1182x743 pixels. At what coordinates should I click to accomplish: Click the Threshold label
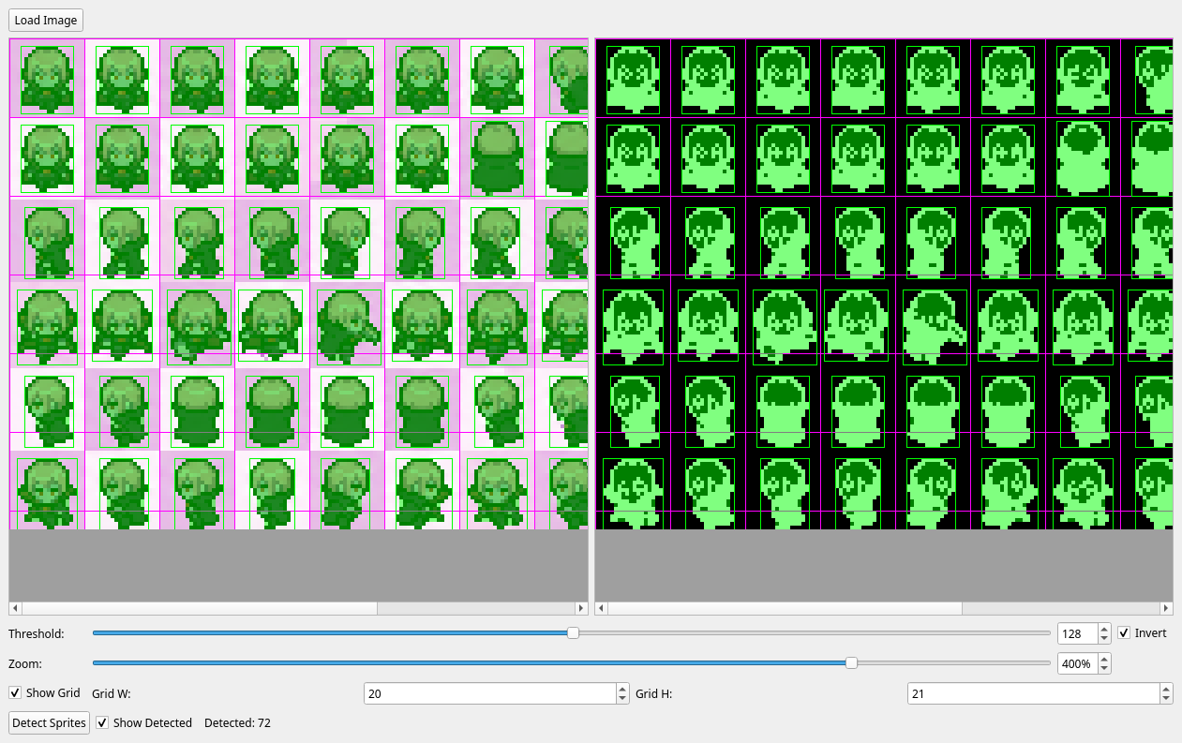pyautogui.click(x=37, y=633)
